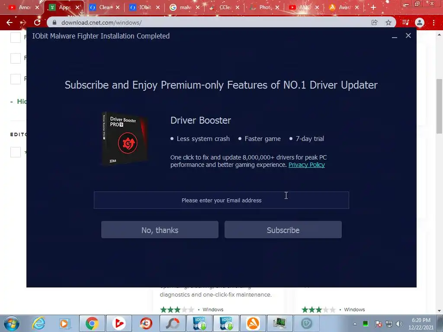Screen dimensions: 443x332
Task: Click the IObit Malware Fighter shield taskbar icon
Action: [307, 323]
